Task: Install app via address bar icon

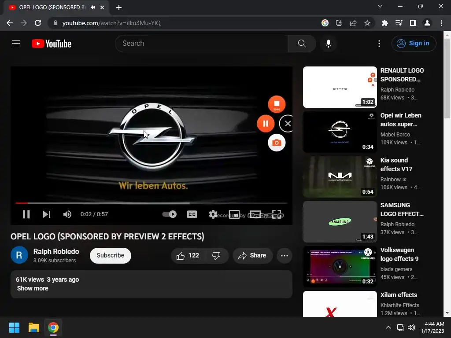Action: coord(339,23)
